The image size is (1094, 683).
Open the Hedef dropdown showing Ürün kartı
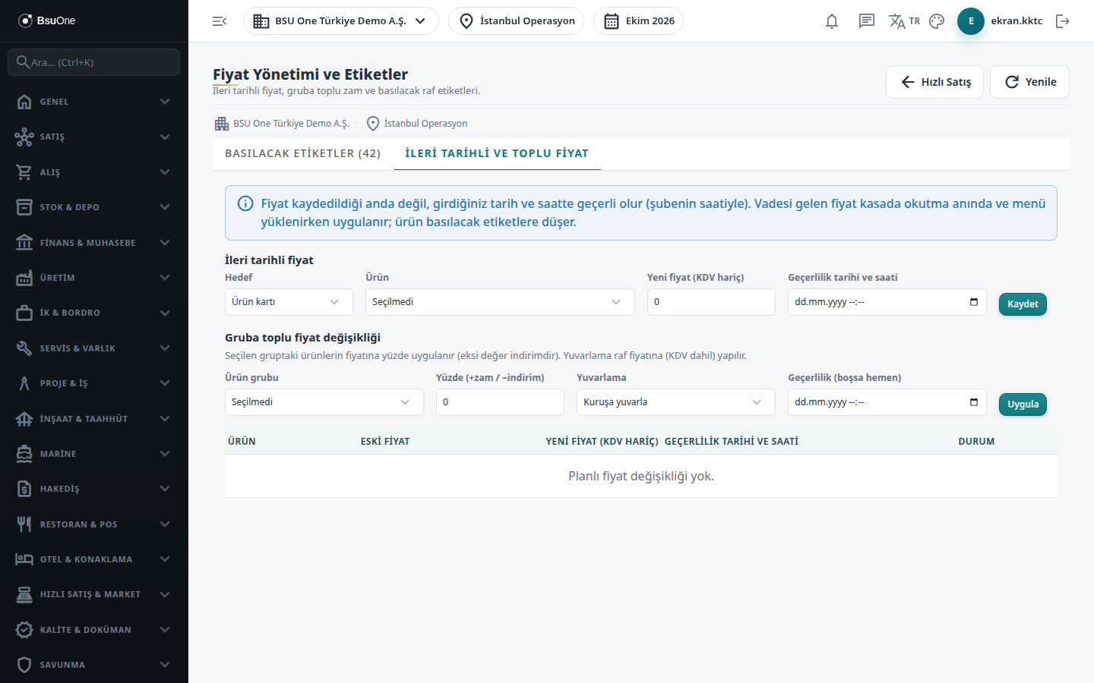click(289, 302)
